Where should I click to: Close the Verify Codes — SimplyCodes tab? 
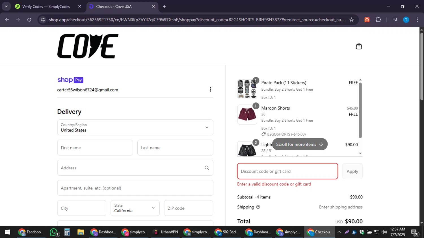point(79,6)
